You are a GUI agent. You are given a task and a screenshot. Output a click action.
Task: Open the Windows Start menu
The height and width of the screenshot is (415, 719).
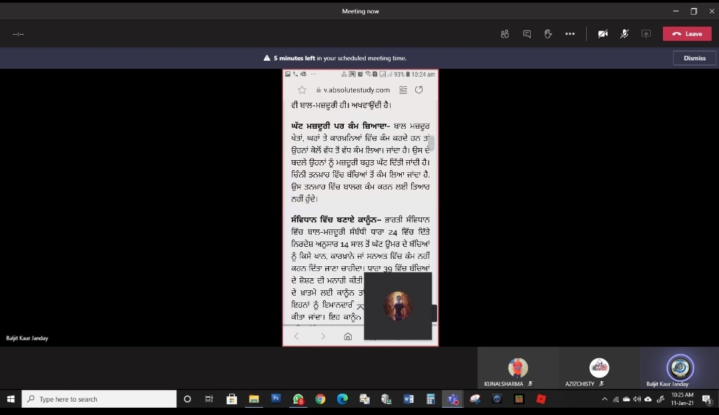(x=11, y=399)
